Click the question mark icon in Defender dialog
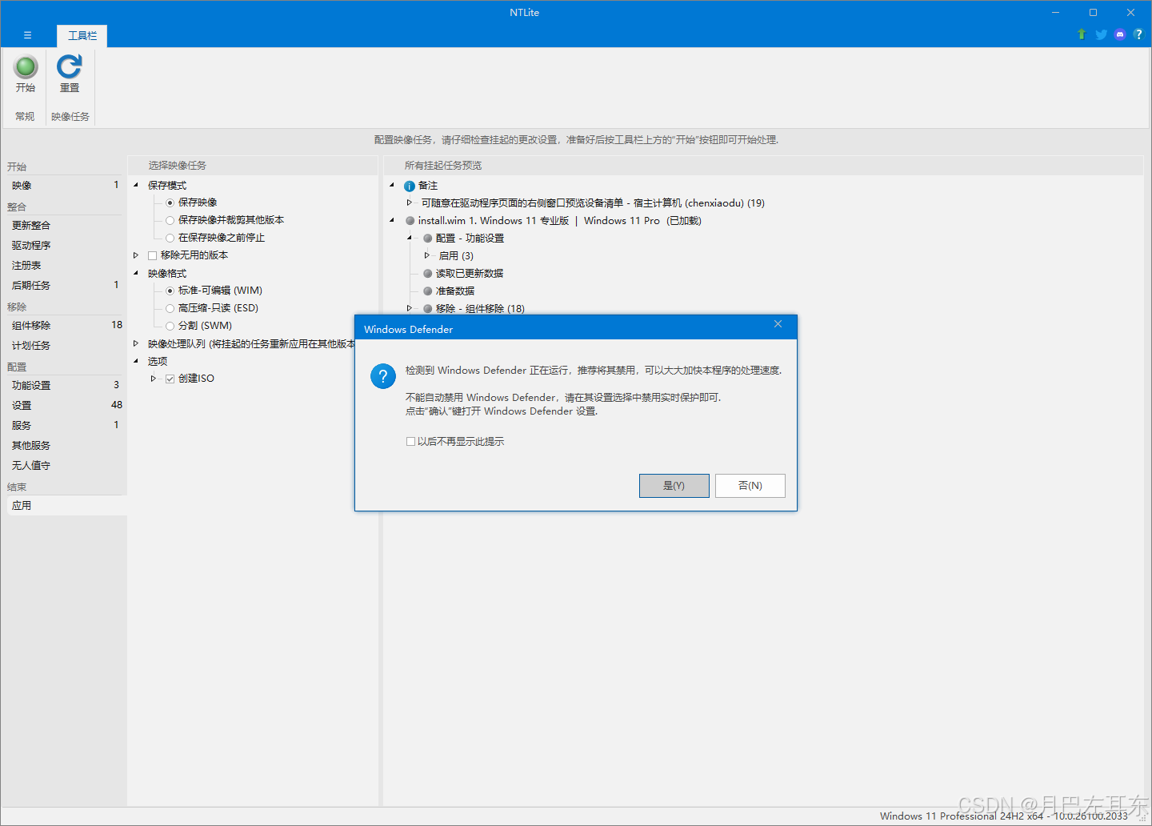This screenshot has height=826, width=1152. coord(383,376)
